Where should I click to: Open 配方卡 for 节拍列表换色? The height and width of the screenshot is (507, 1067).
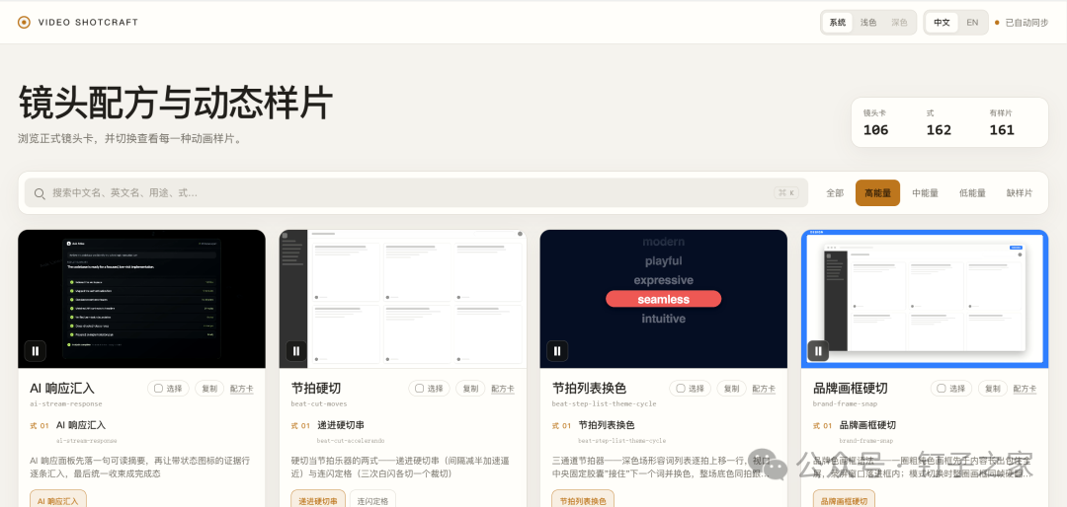coord(764,389)
